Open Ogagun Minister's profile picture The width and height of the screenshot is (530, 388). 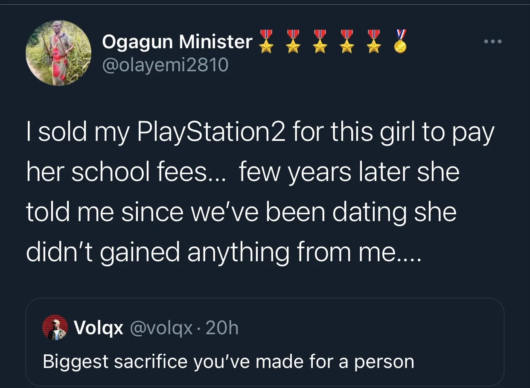pos(59,53)
